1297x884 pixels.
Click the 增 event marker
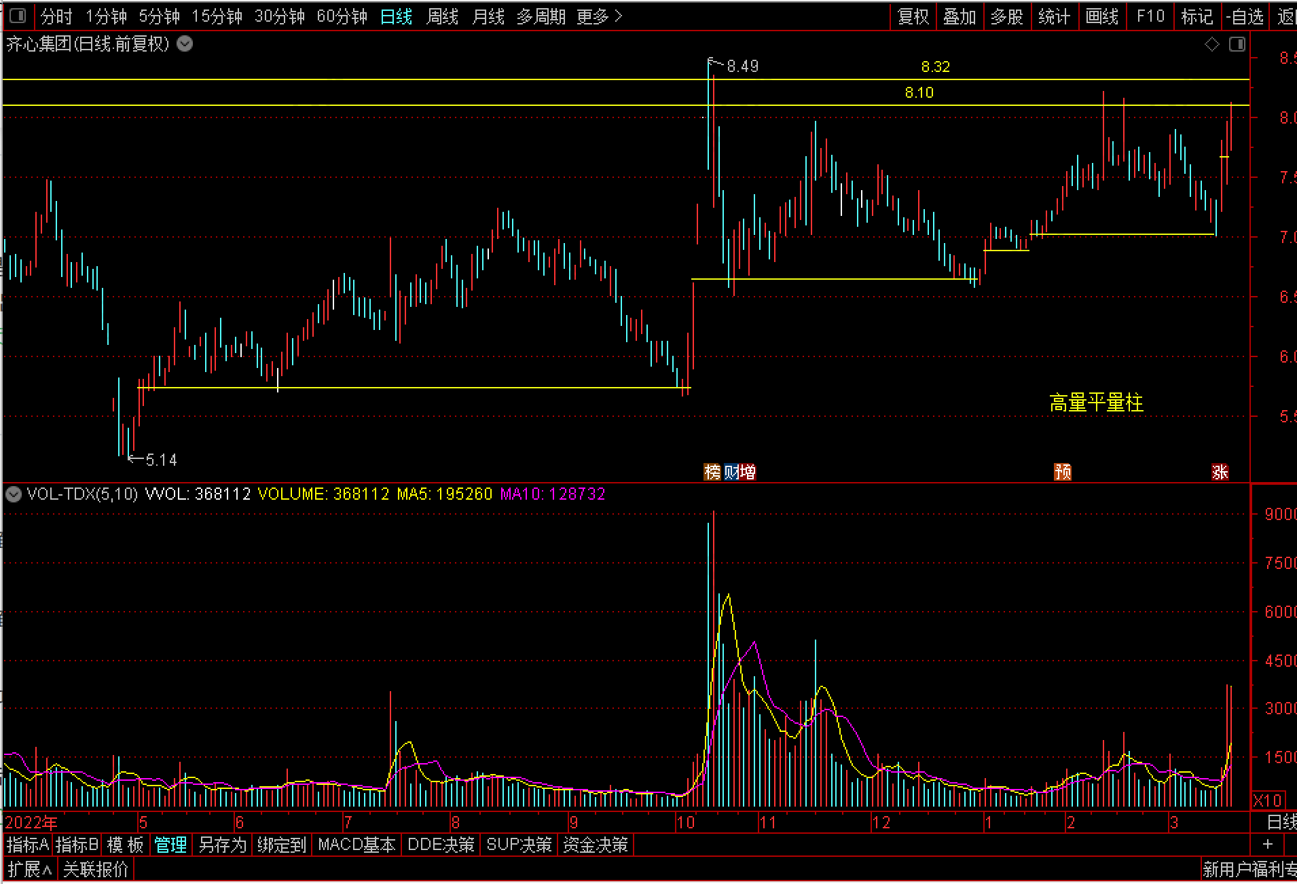click(748, 472)
